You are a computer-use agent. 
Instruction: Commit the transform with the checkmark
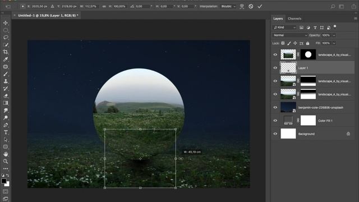(260, 6)
